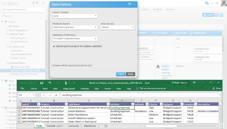The image size is (227, 129).
Task: Switch to the Attachments sheet tab
Action: point(90,126)
